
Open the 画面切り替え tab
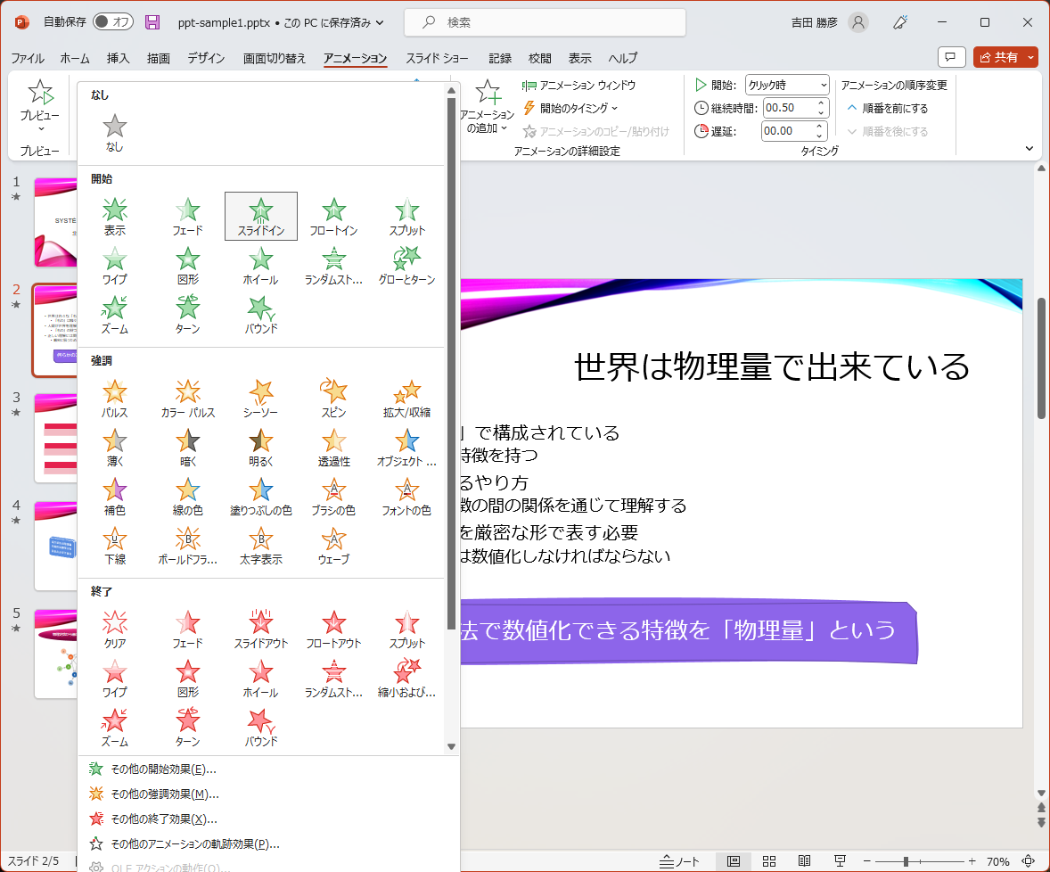click(275, 58)
